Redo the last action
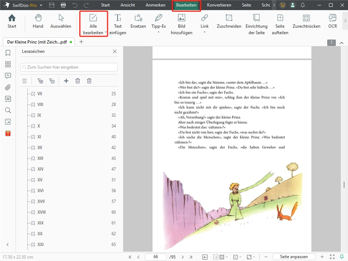348x261 pixels. (86, 5)
